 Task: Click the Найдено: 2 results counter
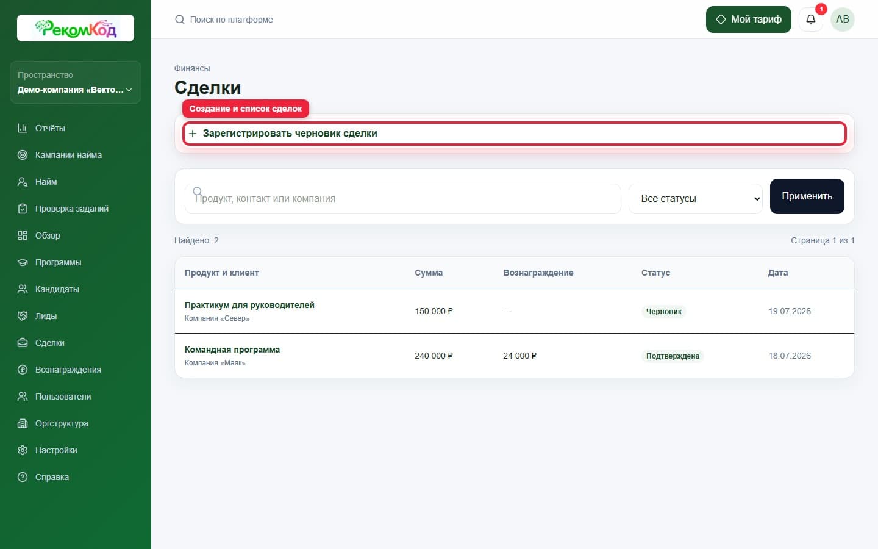click(196, 240)
